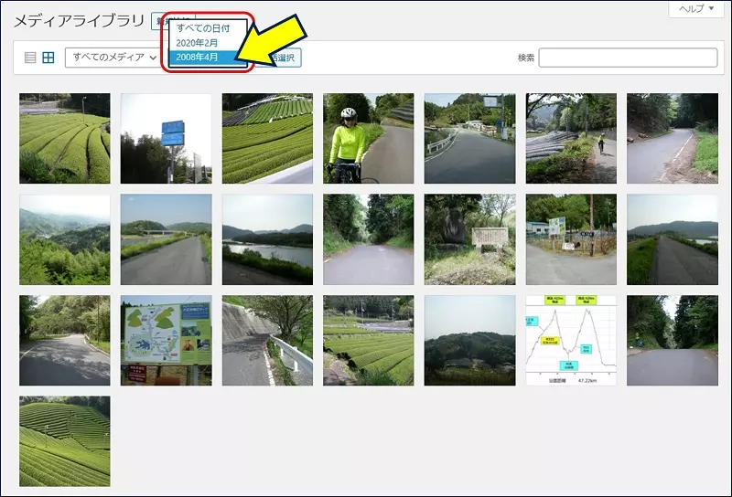Select distant cyclist near stacked pipes thumbnail

pyautogui.click(x=571, y=139)
